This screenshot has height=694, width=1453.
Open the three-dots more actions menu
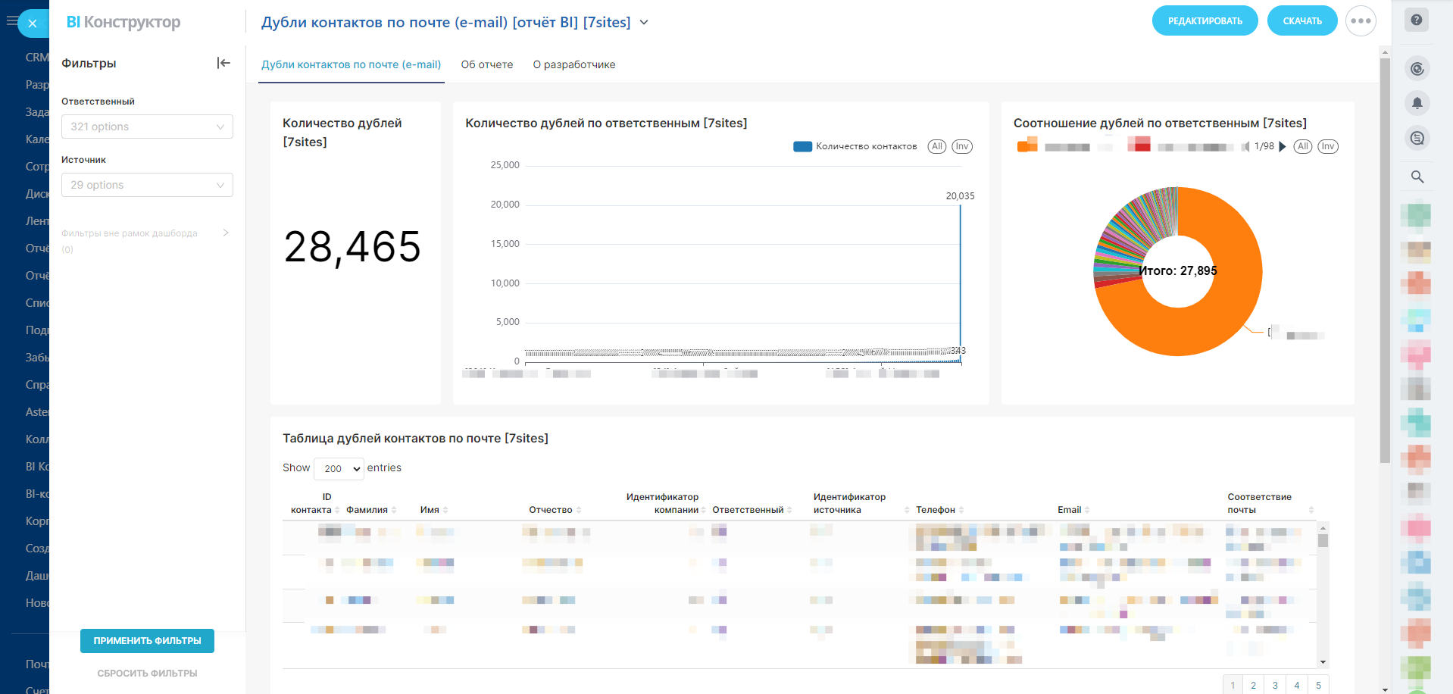1361,21
